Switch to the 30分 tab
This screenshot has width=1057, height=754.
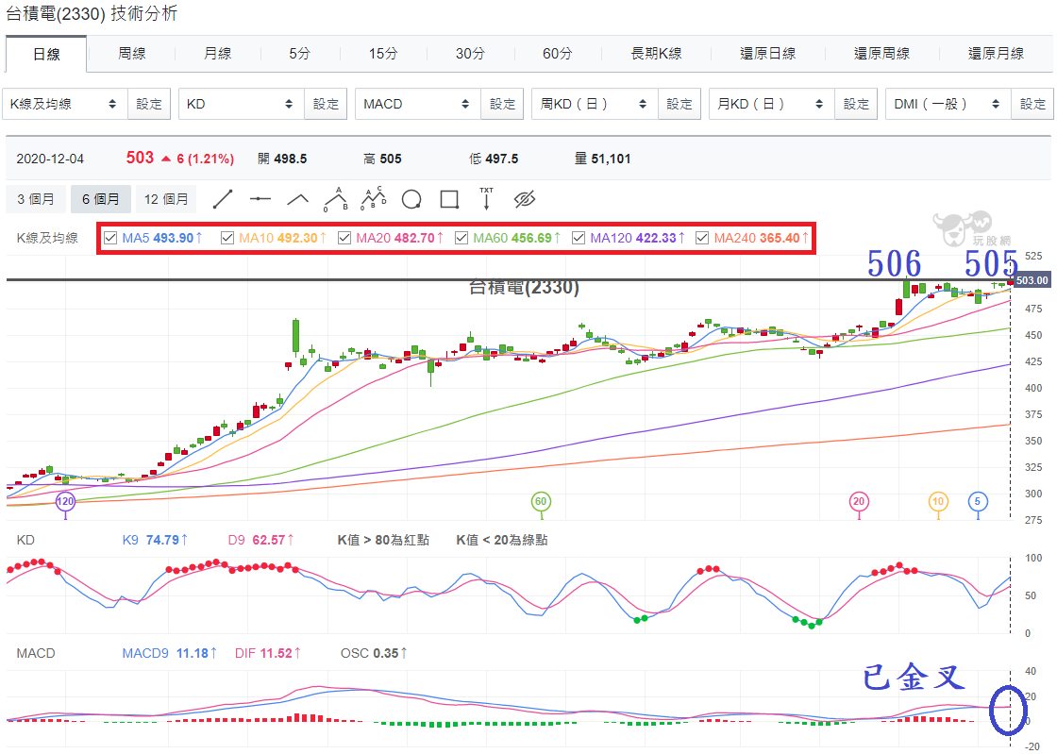(x=470, y=53)
